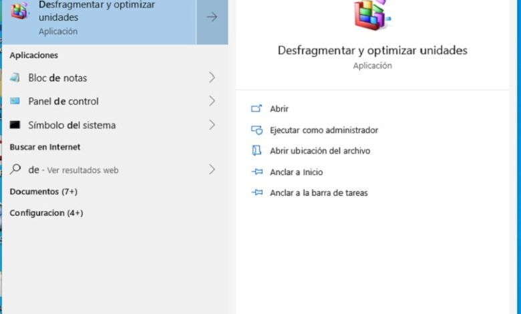Click the Aplicación label under the preview title
The image size is (521, 314).
click(373, 65)
